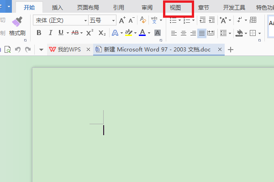The height and width of the screenshot is (182, 274).
Task: Apply borders to the paragraph
Action: [x=253, y=33]
